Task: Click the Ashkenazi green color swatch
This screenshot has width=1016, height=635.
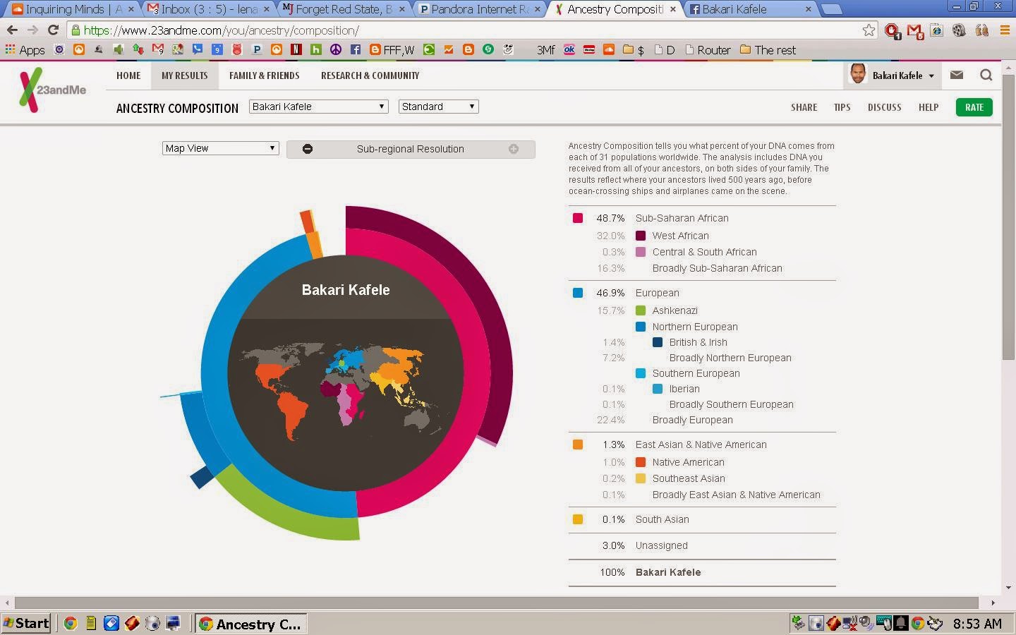Action: pos(641,310)
